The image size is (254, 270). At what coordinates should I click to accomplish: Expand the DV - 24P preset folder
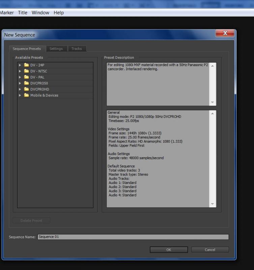tap(20, 65)
